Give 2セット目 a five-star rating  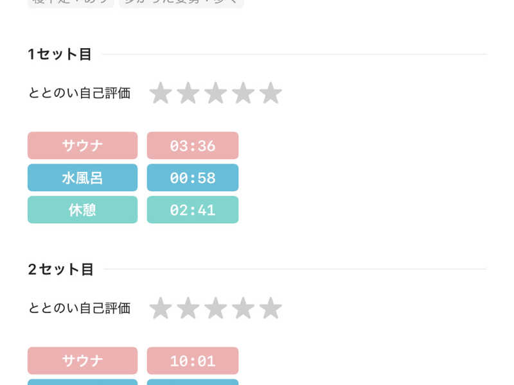coord(270,308)
